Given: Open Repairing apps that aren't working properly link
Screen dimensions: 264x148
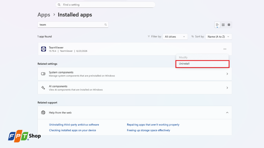Looking at the screenshot, I should pos(153,125).
